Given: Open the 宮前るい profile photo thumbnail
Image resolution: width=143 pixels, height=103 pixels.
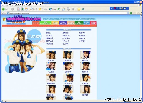Looking at the screenshot, I should point(51,55).
